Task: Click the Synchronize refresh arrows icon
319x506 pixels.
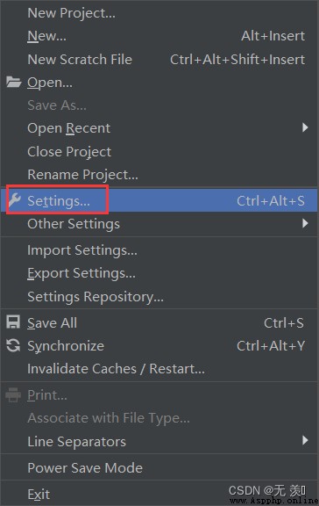Action: (x=13, y=345)
